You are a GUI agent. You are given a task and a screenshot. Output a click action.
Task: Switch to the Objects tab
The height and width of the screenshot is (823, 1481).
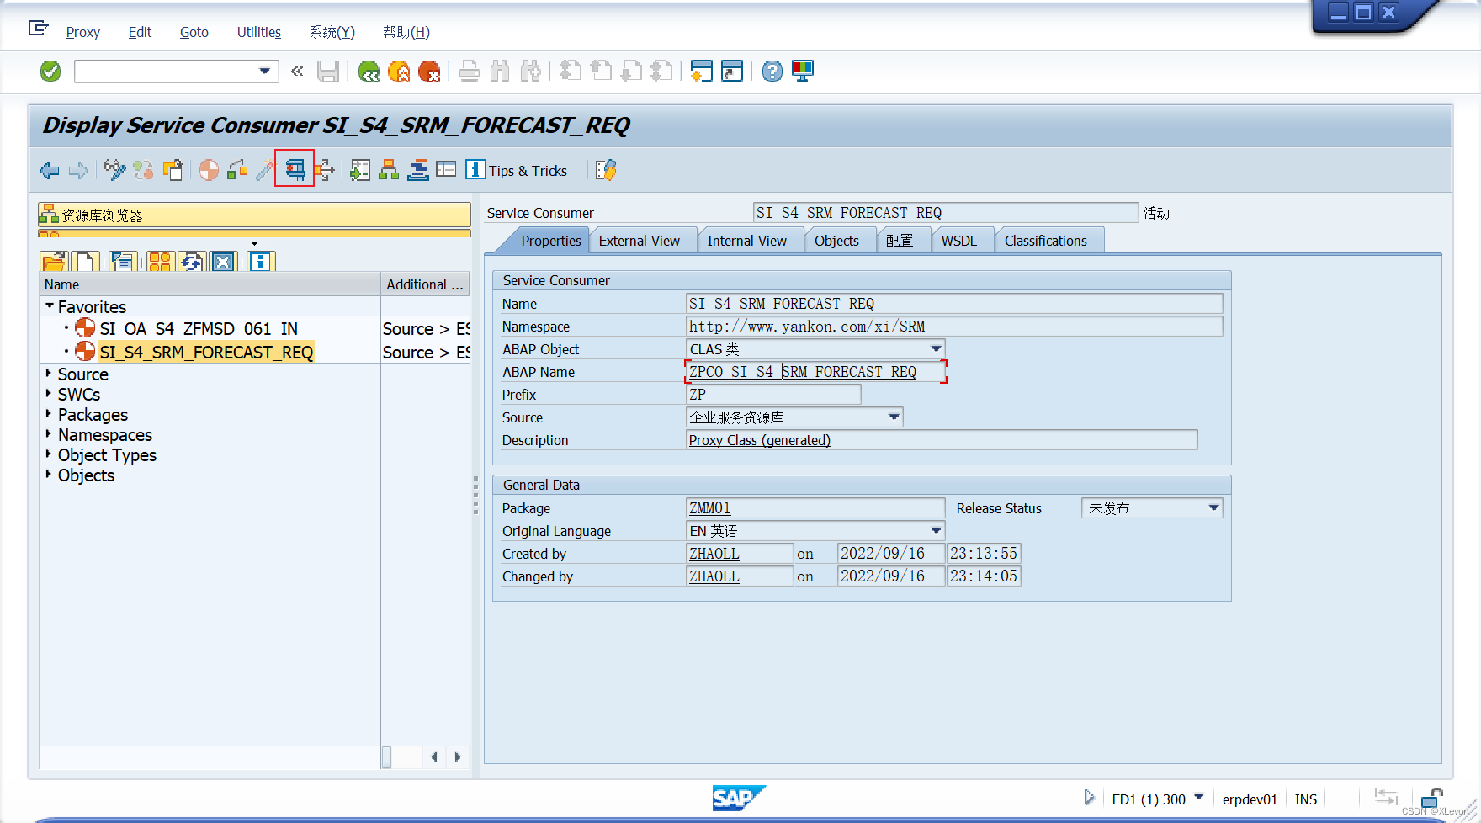(x=836, y=241)
